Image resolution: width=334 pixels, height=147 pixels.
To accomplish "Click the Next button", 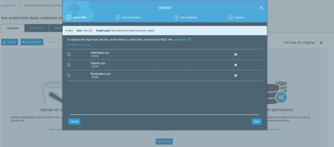I will click(256, 122).
